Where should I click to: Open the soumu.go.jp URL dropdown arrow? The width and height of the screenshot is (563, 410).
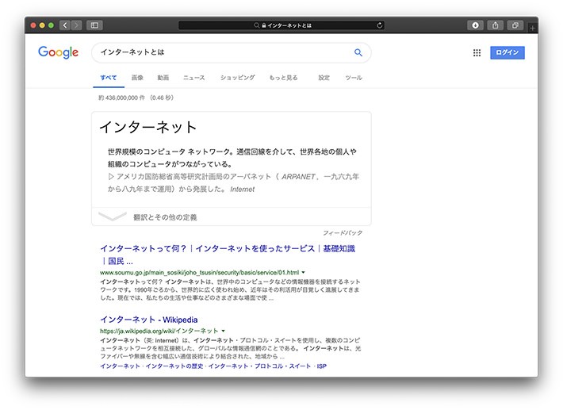coord(304,273)
